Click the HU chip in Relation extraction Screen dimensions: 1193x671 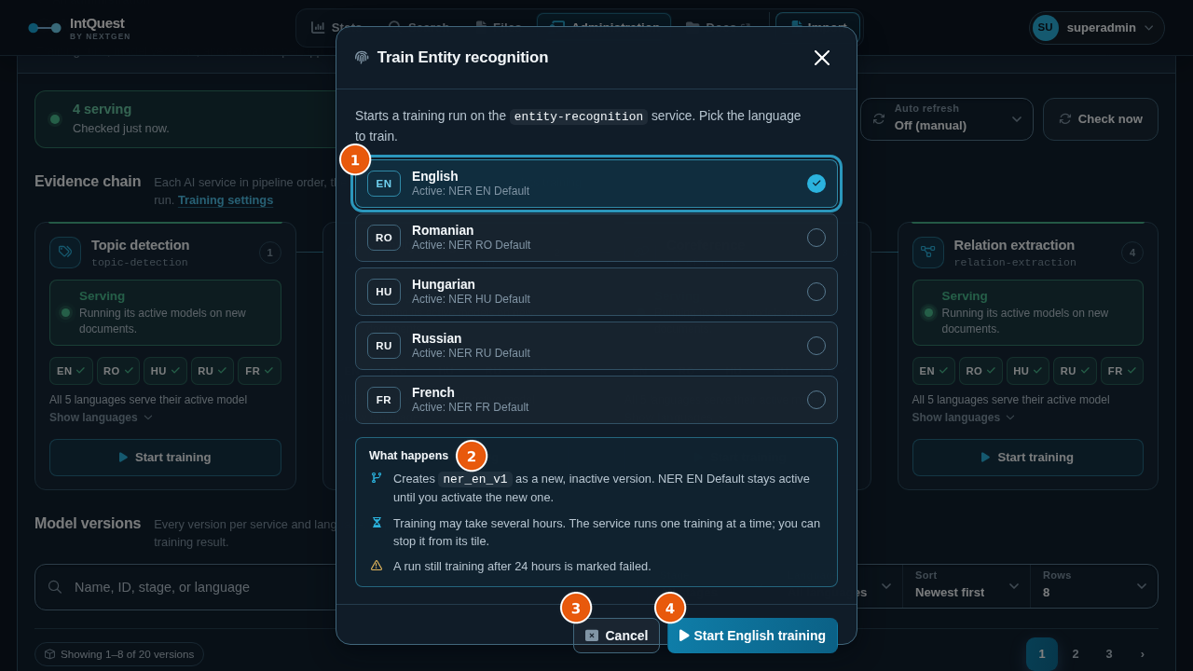pos(1028,371)
